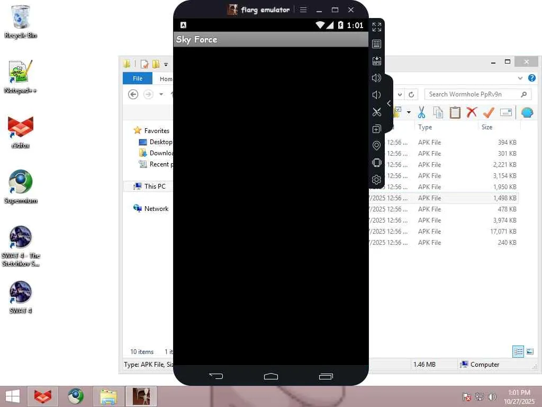The height and width of the screenshot is (407, 542).
Task: Click the volume icon in system tray
Action: [x=492, y=396]
